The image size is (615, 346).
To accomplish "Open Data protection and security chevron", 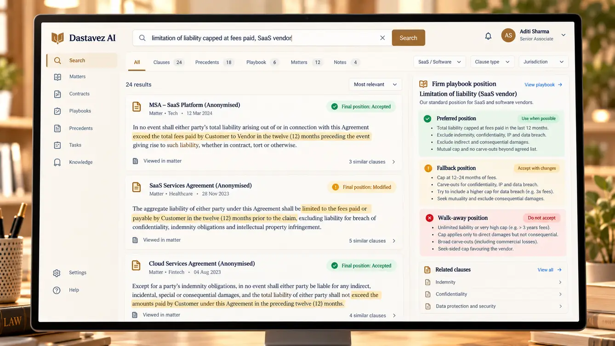I will 560,306.
